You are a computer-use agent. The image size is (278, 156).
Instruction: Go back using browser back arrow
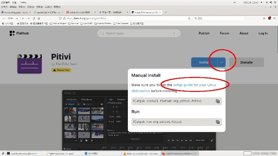coord(23,18)
